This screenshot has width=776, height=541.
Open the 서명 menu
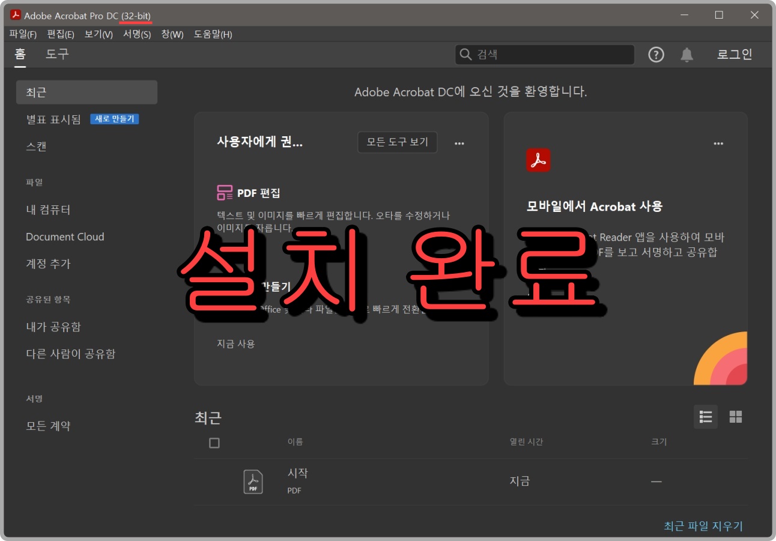pyautogui.click(x=136, y=34)
